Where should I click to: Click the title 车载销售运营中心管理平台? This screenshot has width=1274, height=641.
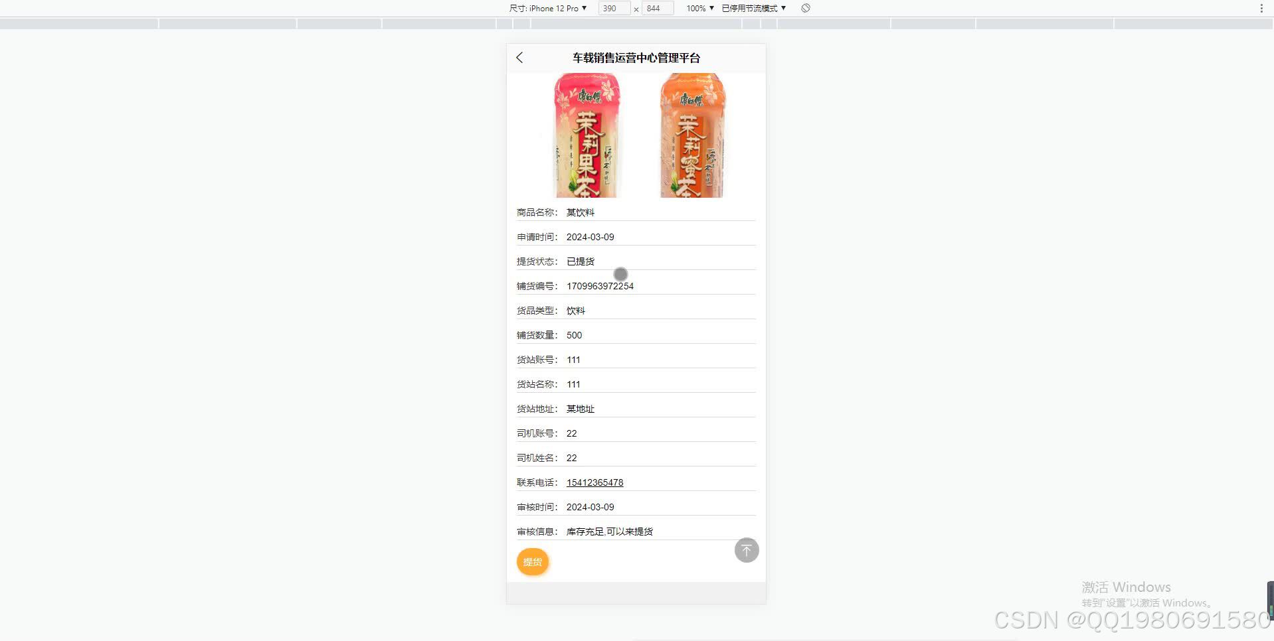click(635, 58)
